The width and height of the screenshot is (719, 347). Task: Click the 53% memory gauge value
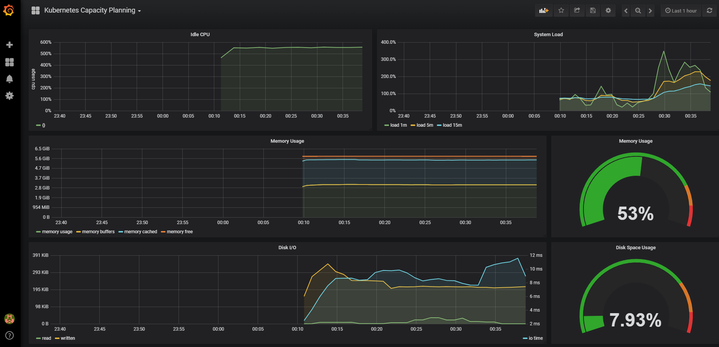point(635,213)
